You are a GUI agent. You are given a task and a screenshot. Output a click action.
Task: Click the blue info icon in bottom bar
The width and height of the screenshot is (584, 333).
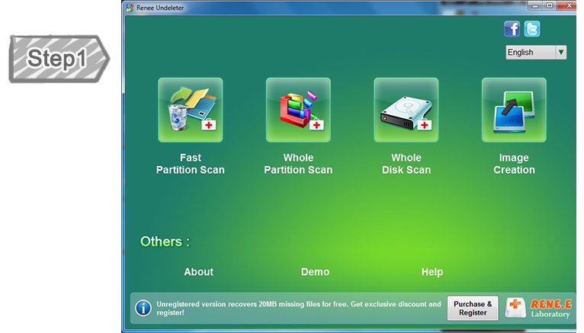(143, 308)
